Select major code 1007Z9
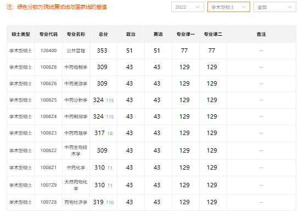This screenshot has height=213, width=299. pyautogui.click(x=48, y=185)
